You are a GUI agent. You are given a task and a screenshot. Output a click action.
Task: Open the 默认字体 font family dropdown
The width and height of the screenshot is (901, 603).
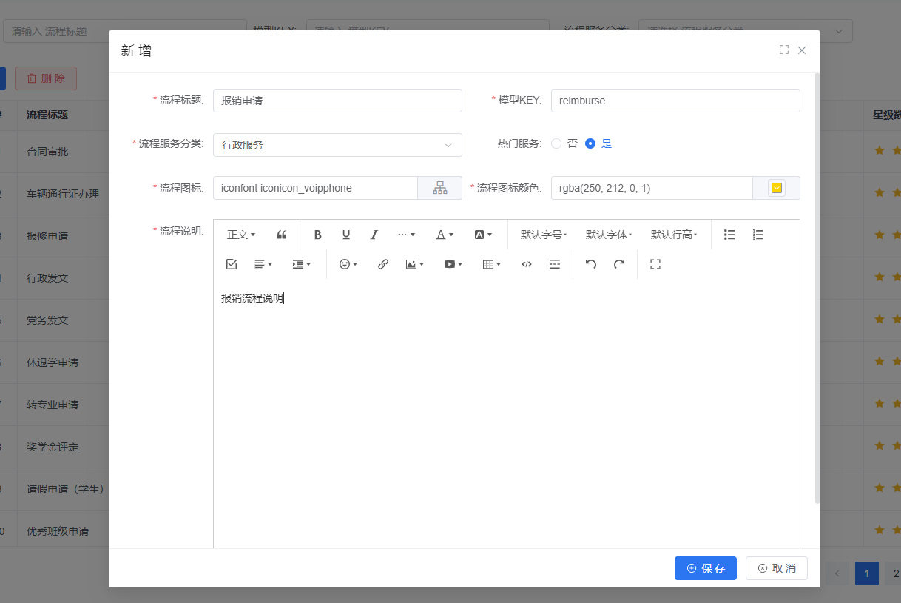coord(609,235)
